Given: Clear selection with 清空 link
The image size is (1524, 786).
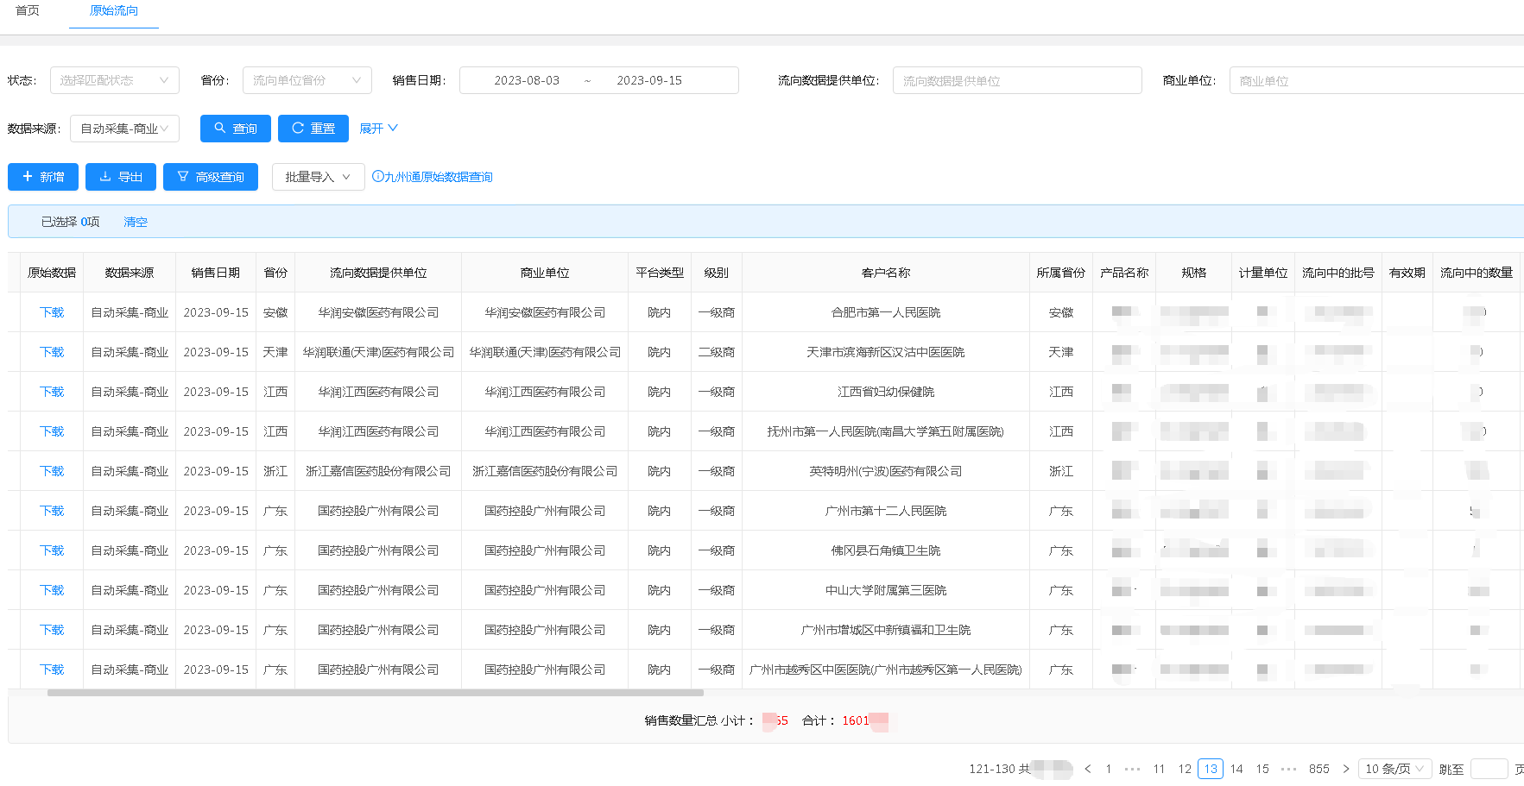Looking at the screenshot, I should [x=136, y=222].
